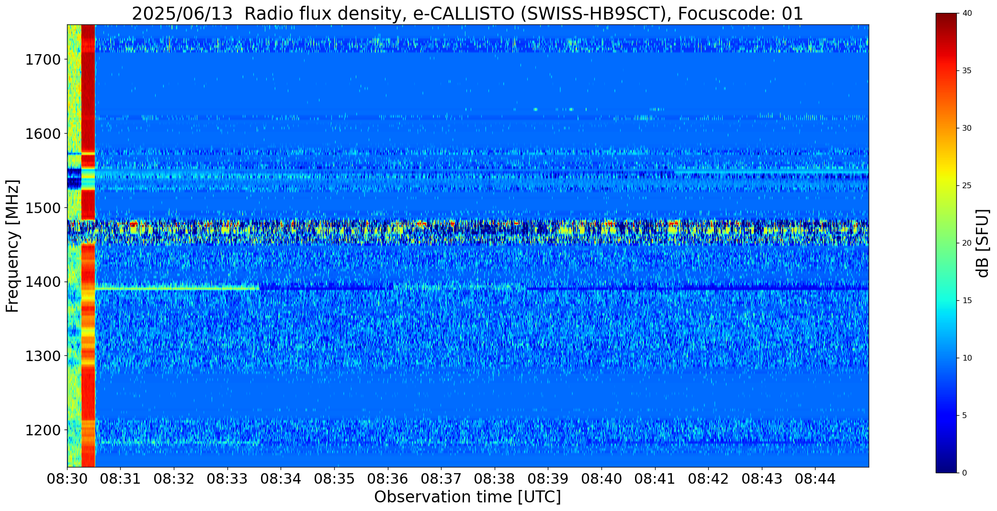This screenshot has height=511, width=997.
Task: Click the 08:37 time tick label
Action: coord(441,479)
